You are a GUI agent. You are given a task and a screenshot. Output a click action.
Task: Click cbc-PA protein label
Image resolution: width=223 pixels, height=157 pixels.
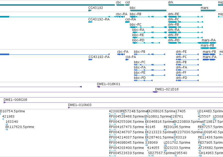(x=123, y=52)
